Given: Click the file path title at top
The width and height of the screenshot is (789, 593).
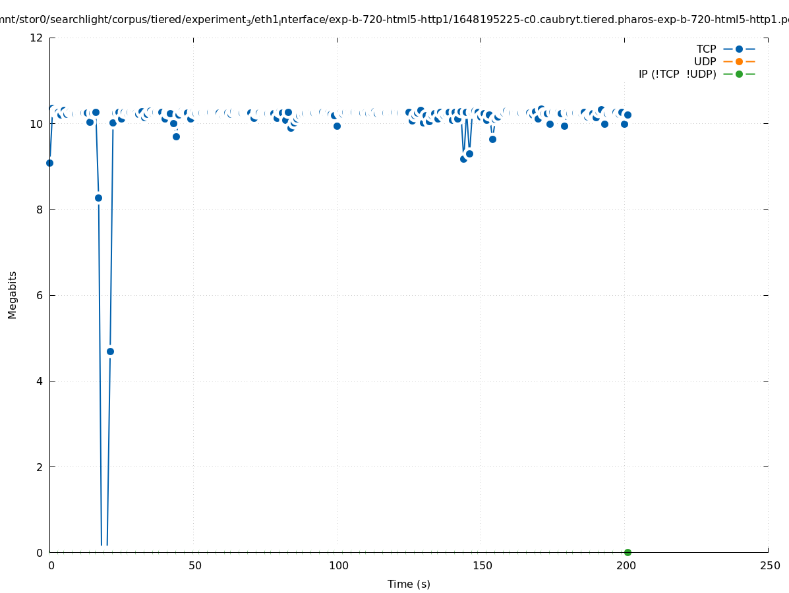Looking at the screenshot, I should 394,20.
